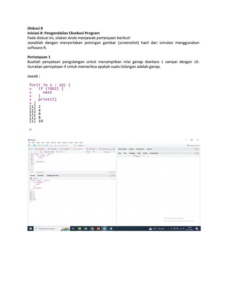Click the code tools magic wand icon
This screenshot has height=303, width=227.
pos(60,152)
